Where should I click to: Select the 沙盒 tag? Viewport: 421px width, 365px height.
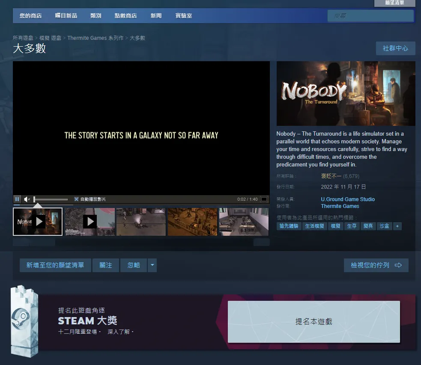[384, 226]
